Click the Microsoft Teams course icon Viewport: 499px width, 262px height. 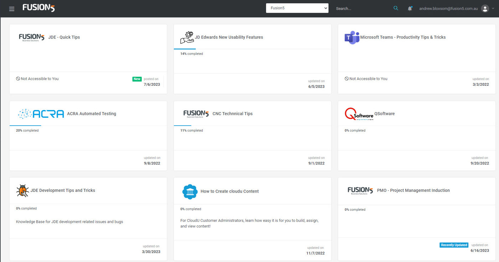pyautogui.click(x=351, y=37)
